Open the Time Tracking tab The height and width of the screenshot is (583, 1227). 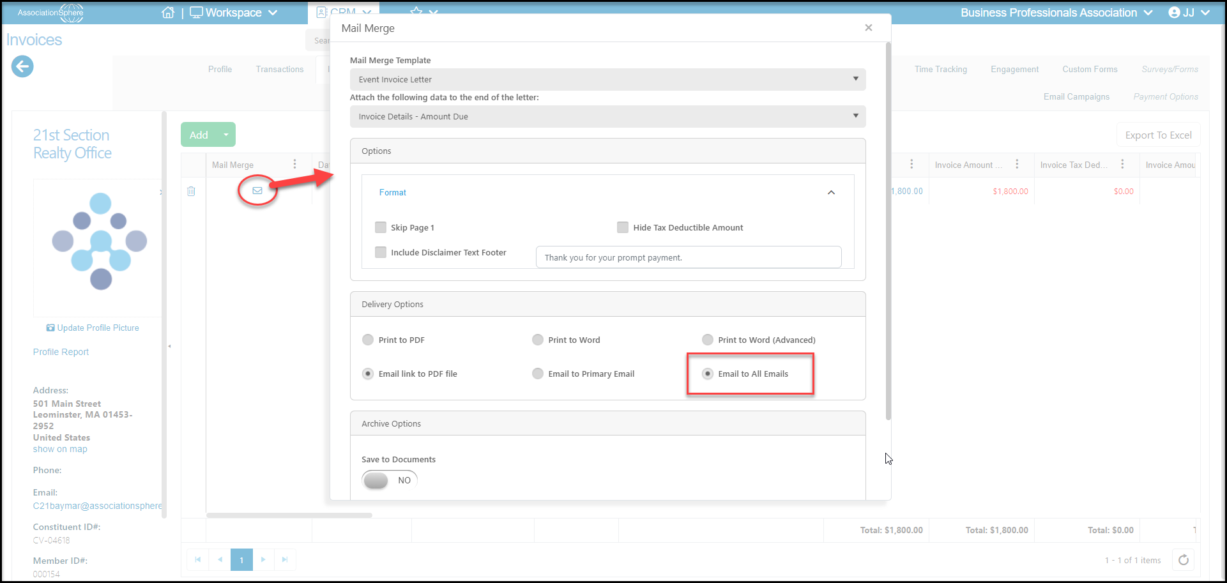click(x=940, y=69)
